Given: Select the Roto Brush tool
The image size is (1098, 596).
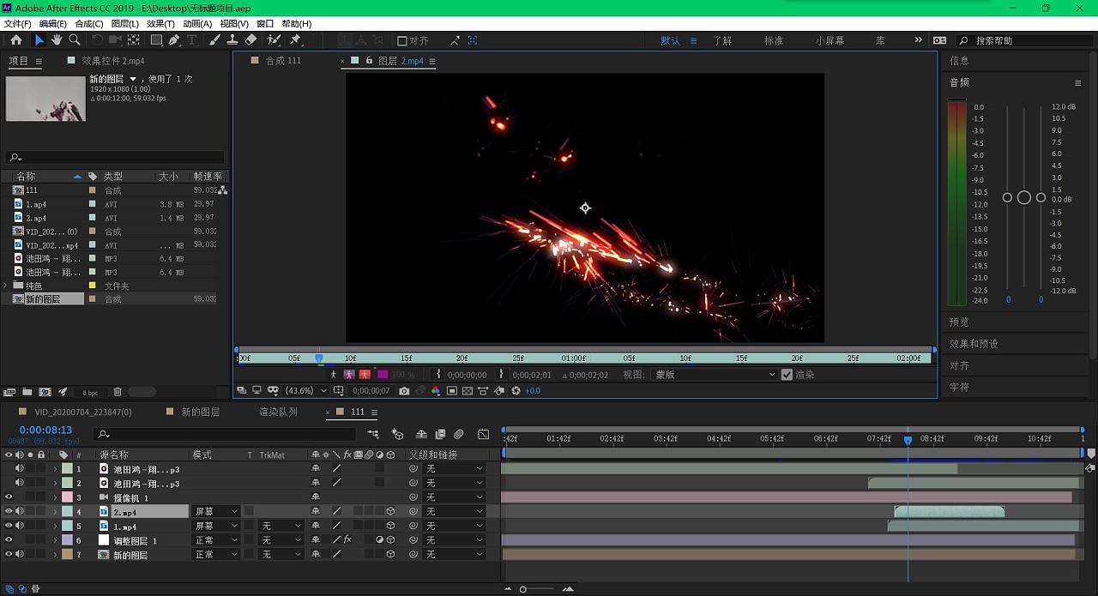Looking at the screenshot, I should 274,40.
